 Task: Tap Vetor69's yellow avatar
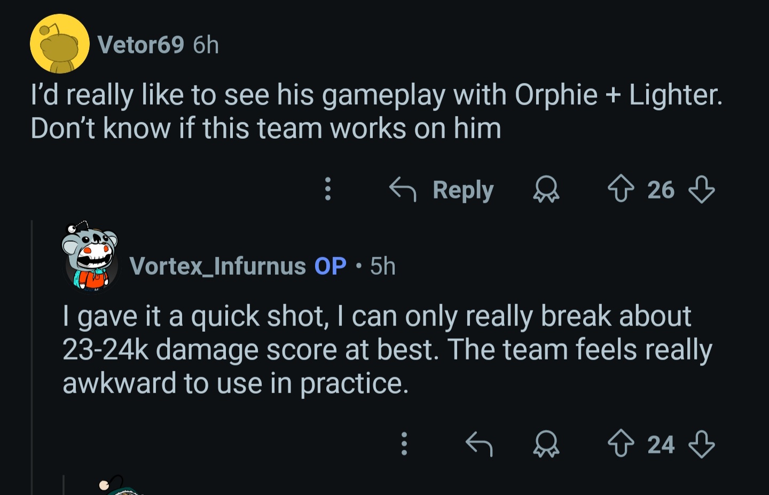point(59,44)
